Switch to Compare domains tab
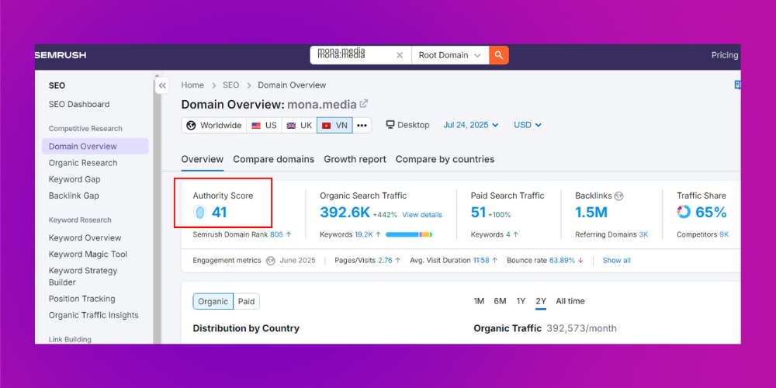Image resolution: width=776 pixels, height=388 pixels. [x=274, y=159]
